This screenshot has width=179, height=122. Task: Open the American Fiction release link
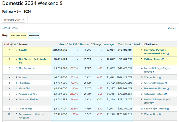tap(28, 100)
